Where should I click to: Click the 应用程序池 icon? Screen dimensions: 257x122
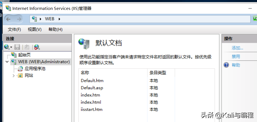(x=20, y=69)
